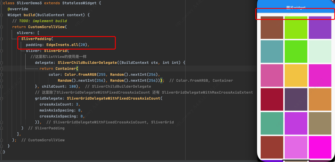Image resolution: width=335 pixels, height=162 pixels.
Task: Tap the orchid pink tile in sixth row
Action: pos(296,147)
